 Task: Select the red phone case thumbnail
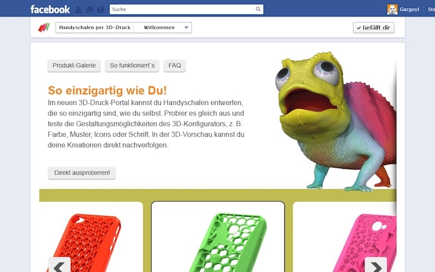pos(91,237)
